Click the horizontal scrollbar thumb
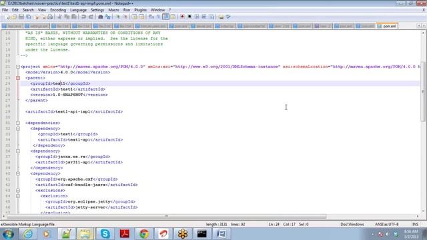 [166, 216]
